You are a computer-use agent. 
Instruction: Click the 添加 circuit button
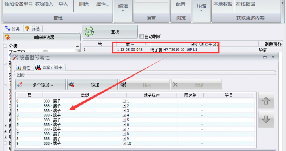click(92, 85)
